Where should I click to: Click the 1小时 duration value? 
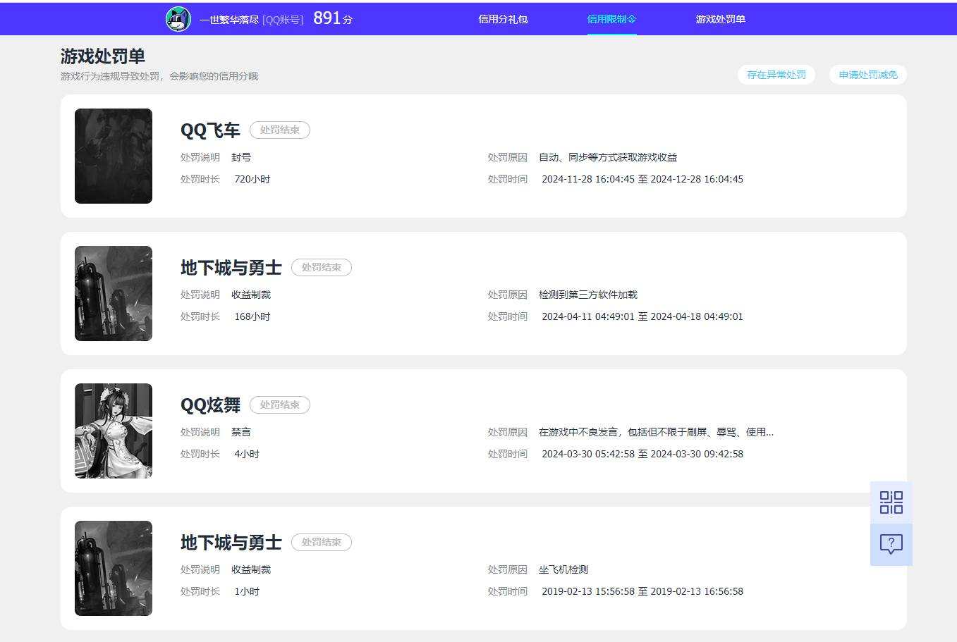(x=247, y=591)
